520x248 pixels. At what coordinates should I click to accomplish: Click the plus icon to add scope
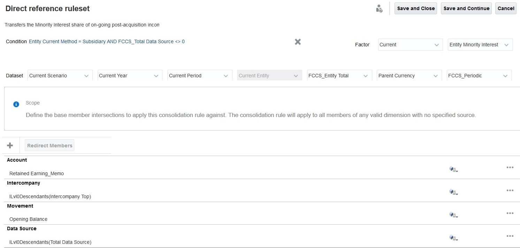tap(10, 146)
